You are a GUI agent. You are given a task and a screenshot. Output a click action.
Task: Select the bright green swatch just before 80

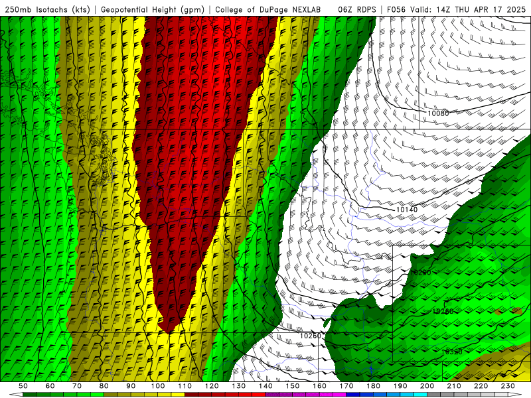[97, 395]
